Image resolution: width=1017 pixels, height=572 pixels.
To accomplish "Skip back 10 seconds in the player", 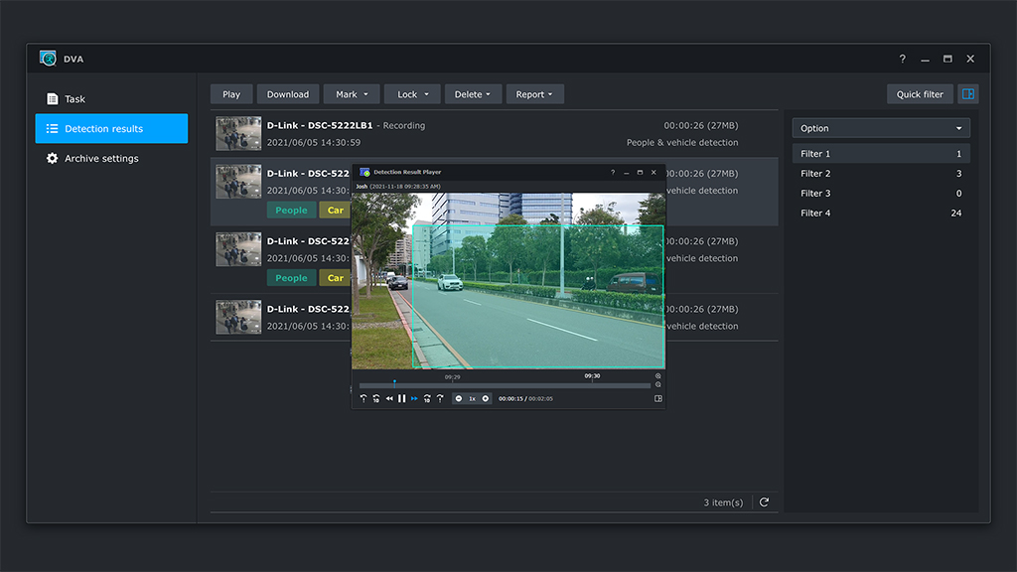I will click(x=376, y=398).
